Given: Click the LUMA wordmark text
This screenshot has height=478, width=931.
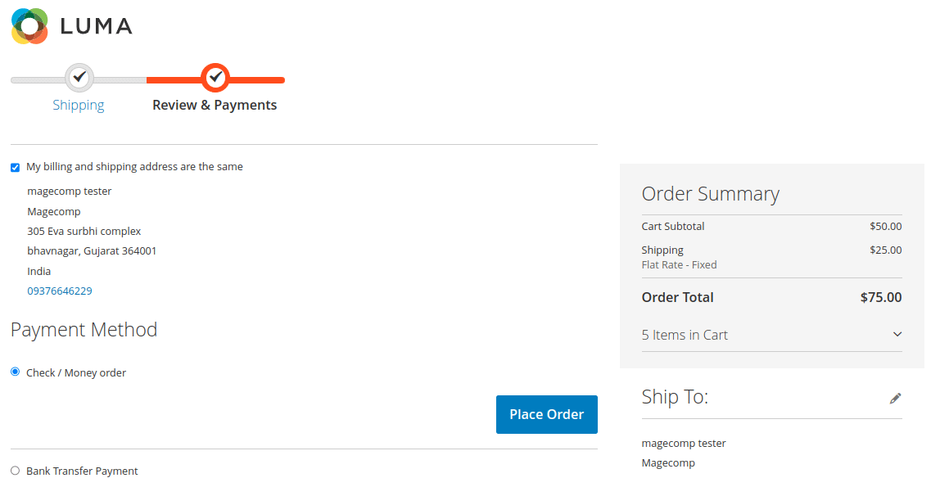Looking at the screenshot, I should tap(96, 26).
